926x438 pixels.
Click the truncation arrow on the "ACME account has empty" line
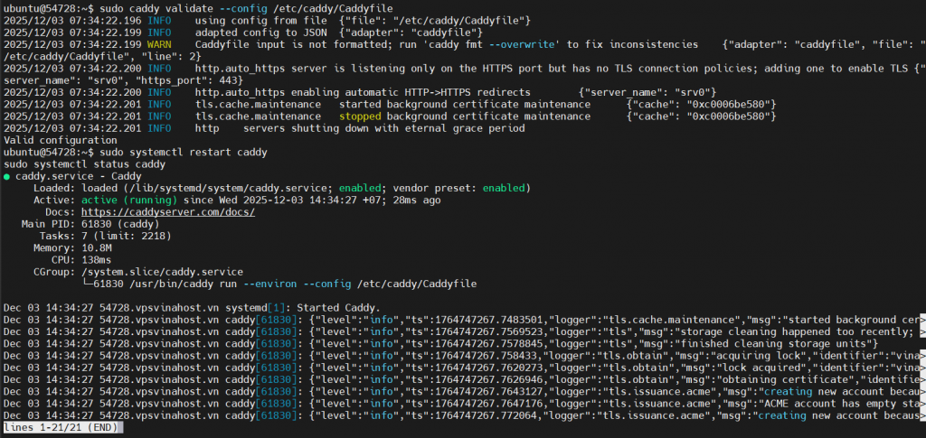tap(921, 403)
